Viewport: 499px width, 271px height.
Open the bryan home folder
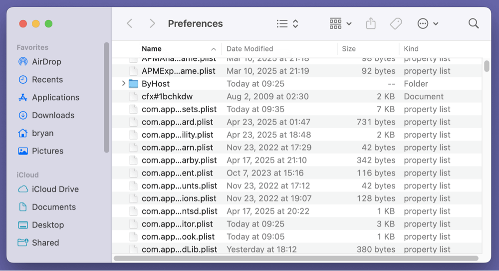35,133
